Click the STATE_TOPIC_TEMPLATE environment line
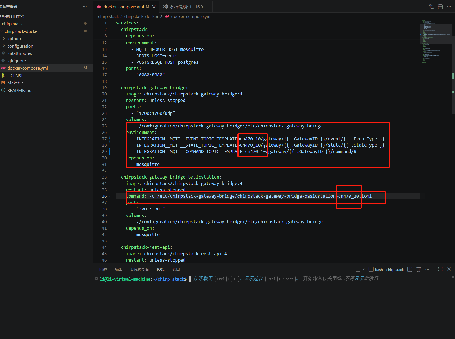Image resolution: width=455 pixels, height=339 pixels. (258, 145)
